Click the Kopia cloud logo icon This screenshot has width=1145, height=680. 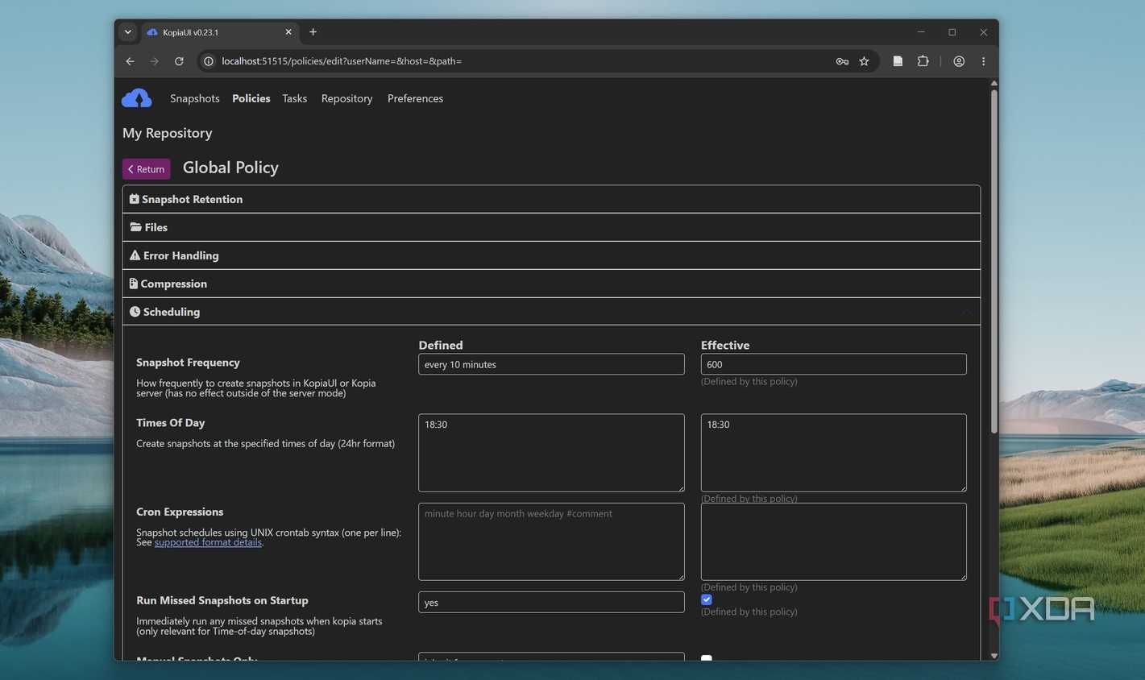[136, 98]
